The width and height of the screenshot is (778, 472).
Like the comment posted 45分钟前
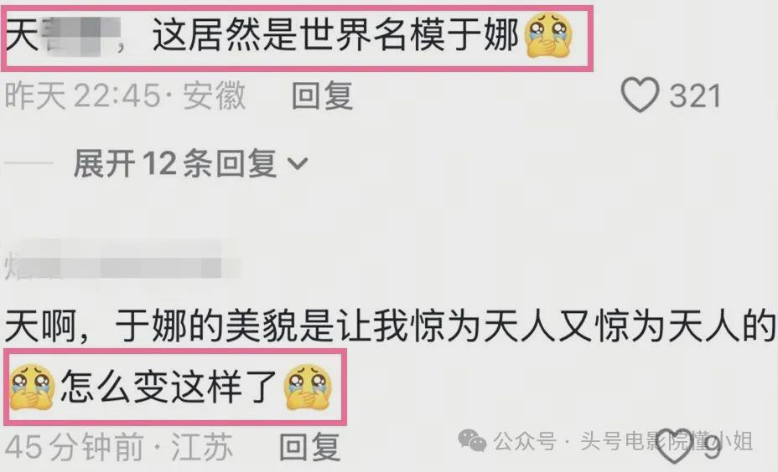[x=676, y=446]
